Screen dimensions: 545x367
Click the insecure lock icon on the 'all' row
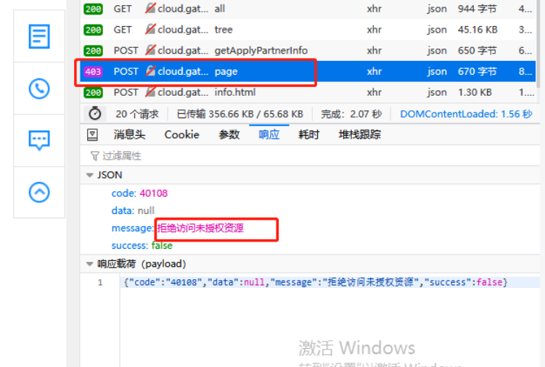click(150, 9)
